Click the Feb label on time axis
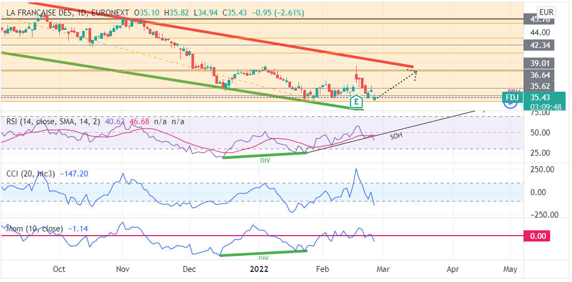 pos(323,269)
